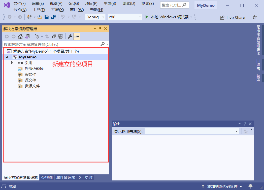Viewport: 264px width, 190px height.
Task: Pin the Solution Explorer panel
Action: 100,29
